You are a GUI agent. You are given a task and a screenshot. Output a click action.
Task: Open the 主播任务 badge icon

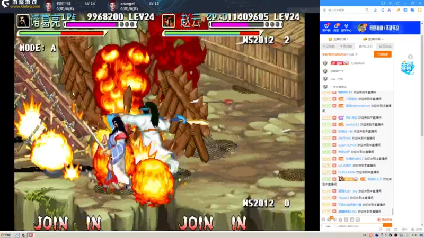pyautogui.click(x=408, y=68)
